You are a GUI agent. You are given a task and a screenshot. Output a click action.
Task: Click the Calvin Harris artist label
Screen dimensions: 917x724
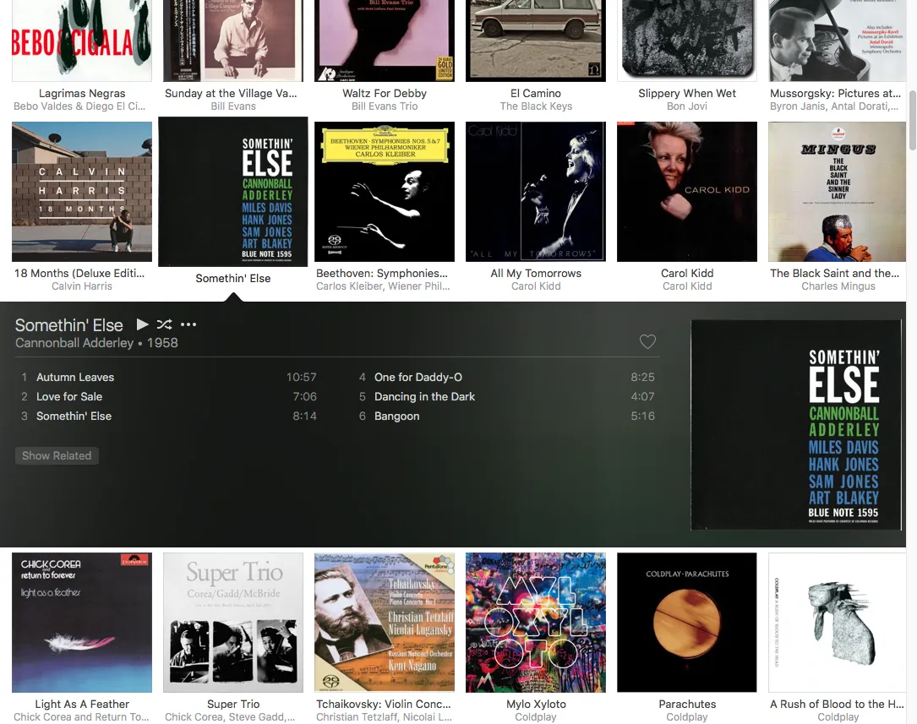[82, 286]
